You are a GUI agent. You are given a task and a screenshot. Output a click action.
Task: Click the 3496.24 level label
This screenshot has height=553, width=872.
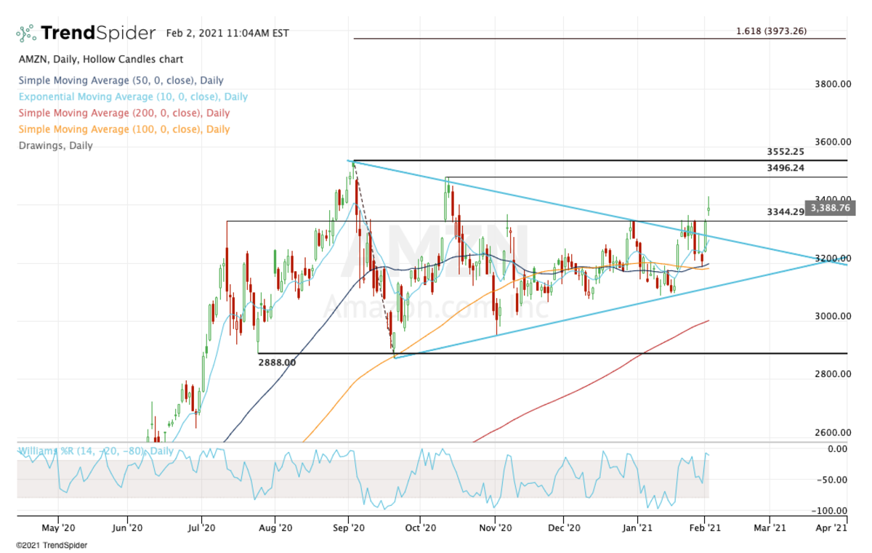(786, 168)
